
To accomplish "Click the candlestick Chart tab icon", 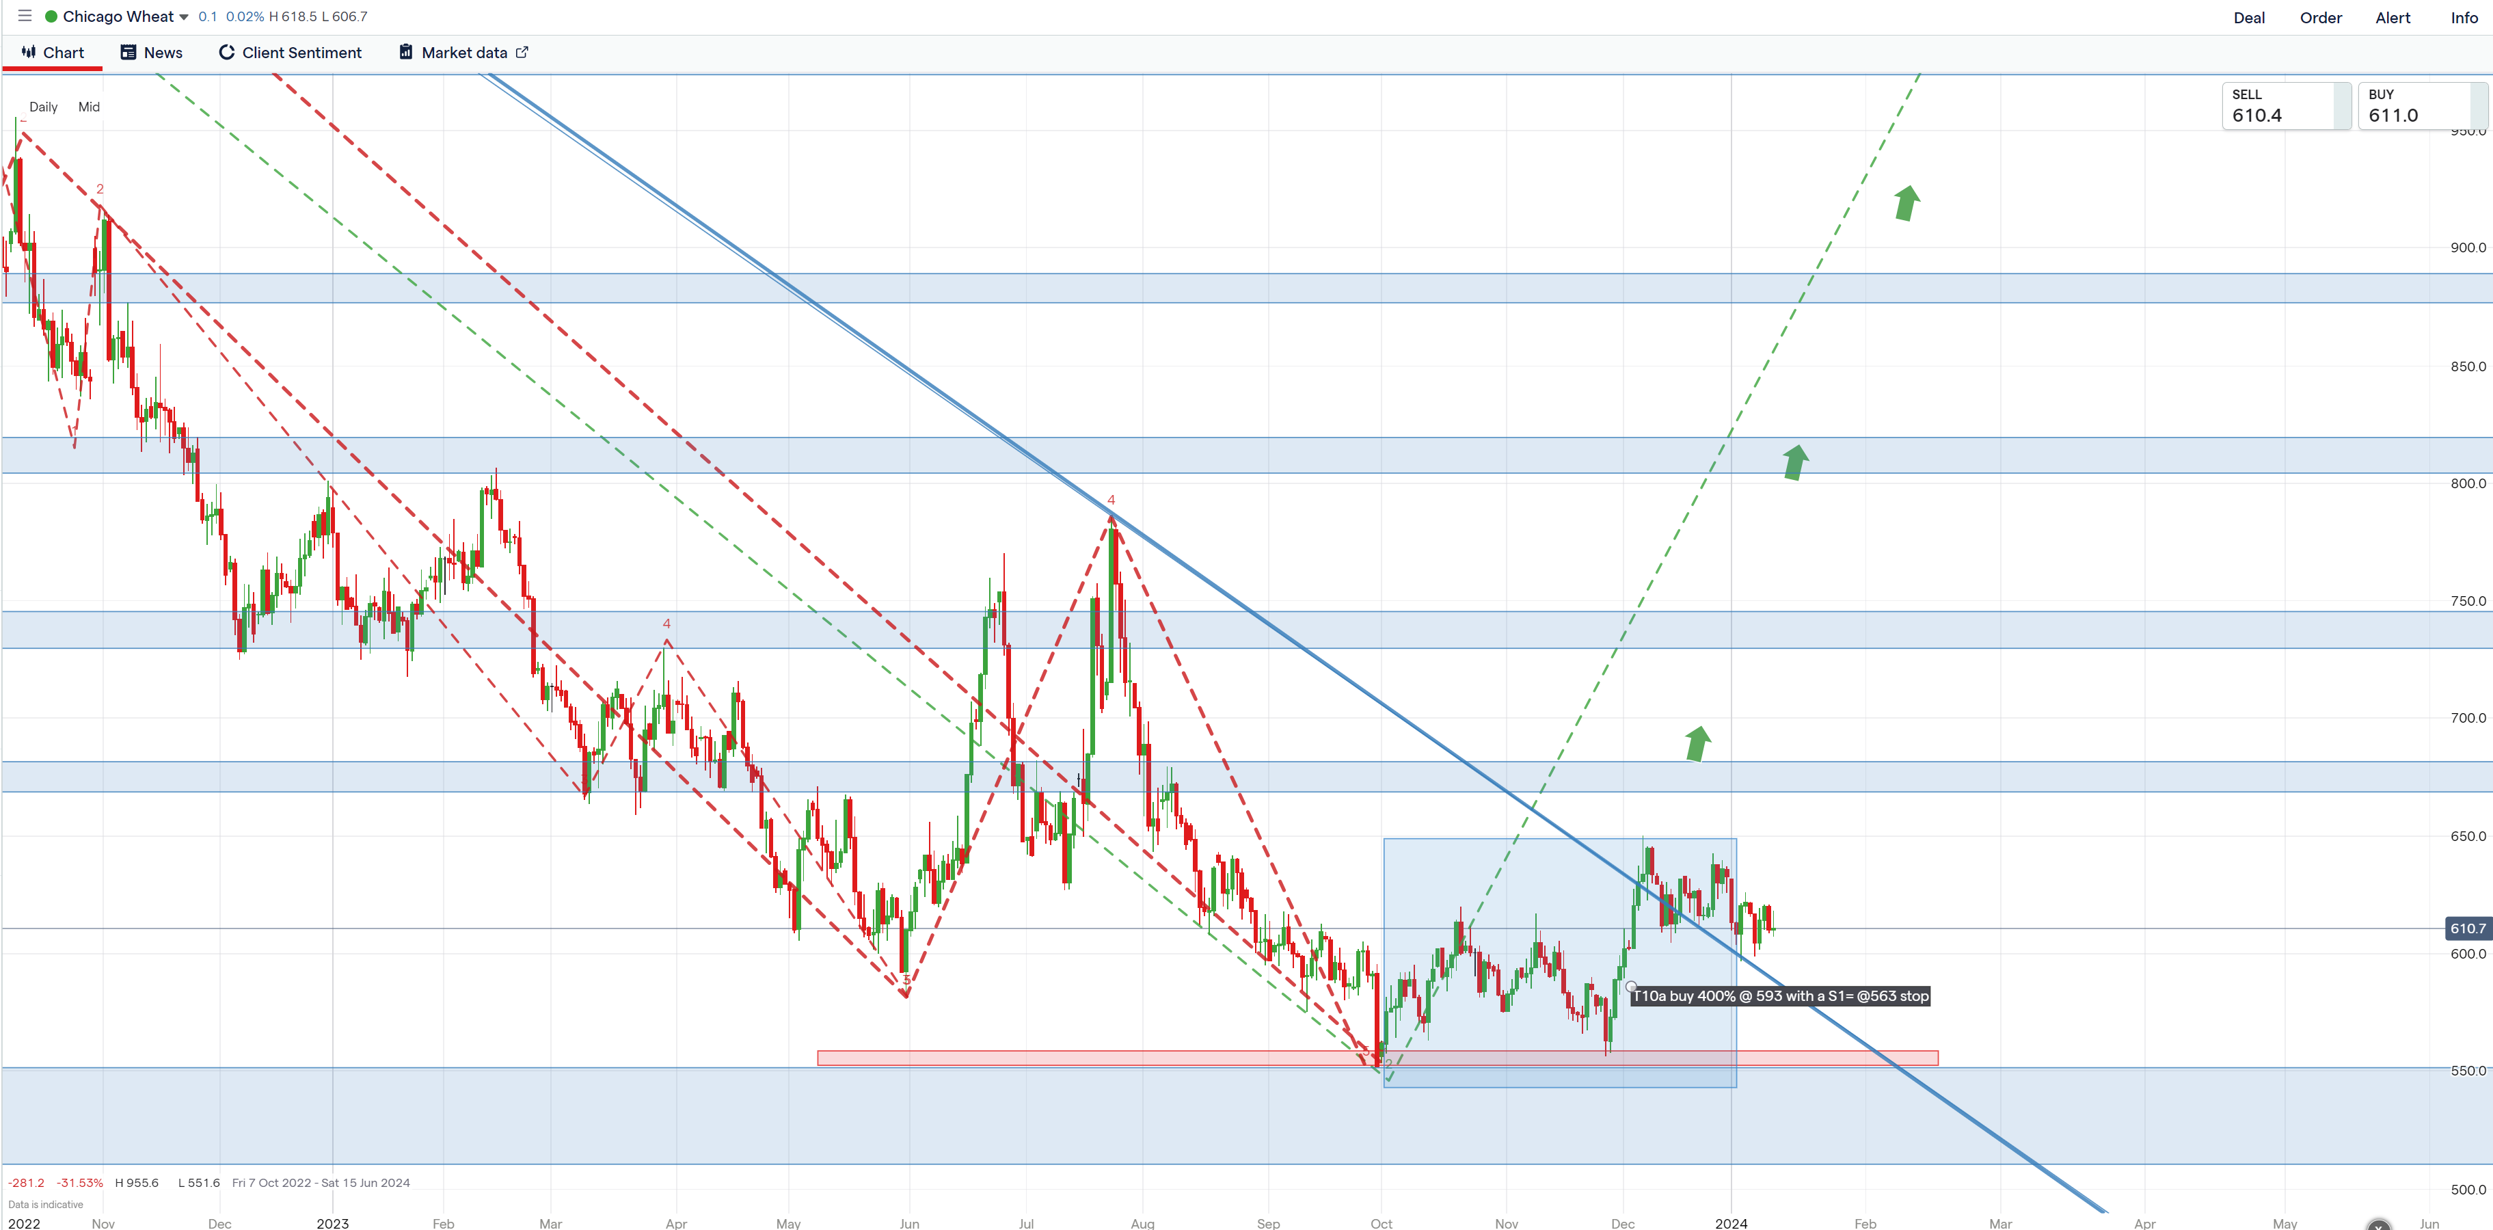I will [29, 52].
